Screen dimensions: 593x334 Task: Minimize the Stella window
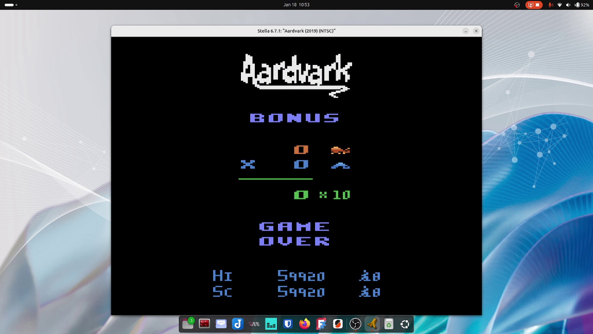click(x=466, y=31)
